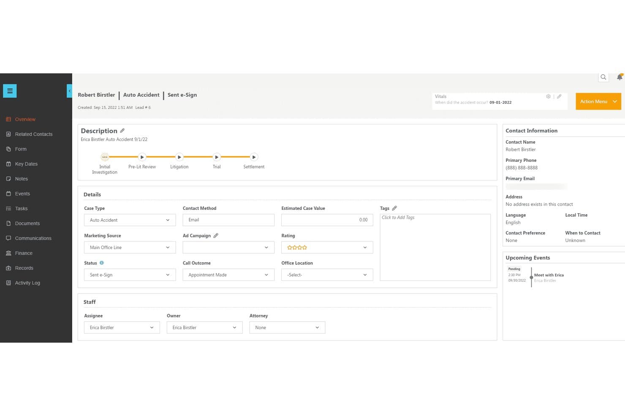Open Vitals settings gear icon
Screen dimensions: 625x416
(548, 97)
